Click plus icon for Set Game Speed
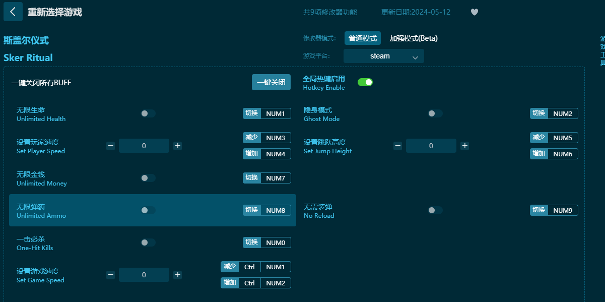The height and width of the screenshot is (302, 605). click(177, 275)
